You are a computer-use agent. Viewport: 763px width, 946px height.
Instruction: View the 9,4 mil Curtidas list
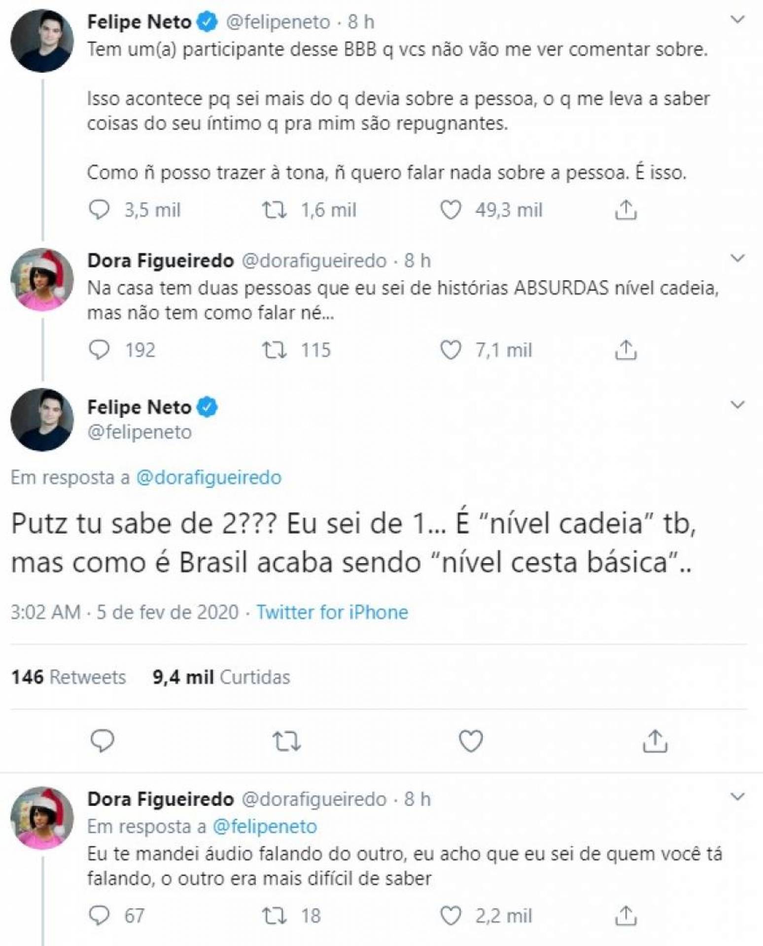(x=221, y=677)
